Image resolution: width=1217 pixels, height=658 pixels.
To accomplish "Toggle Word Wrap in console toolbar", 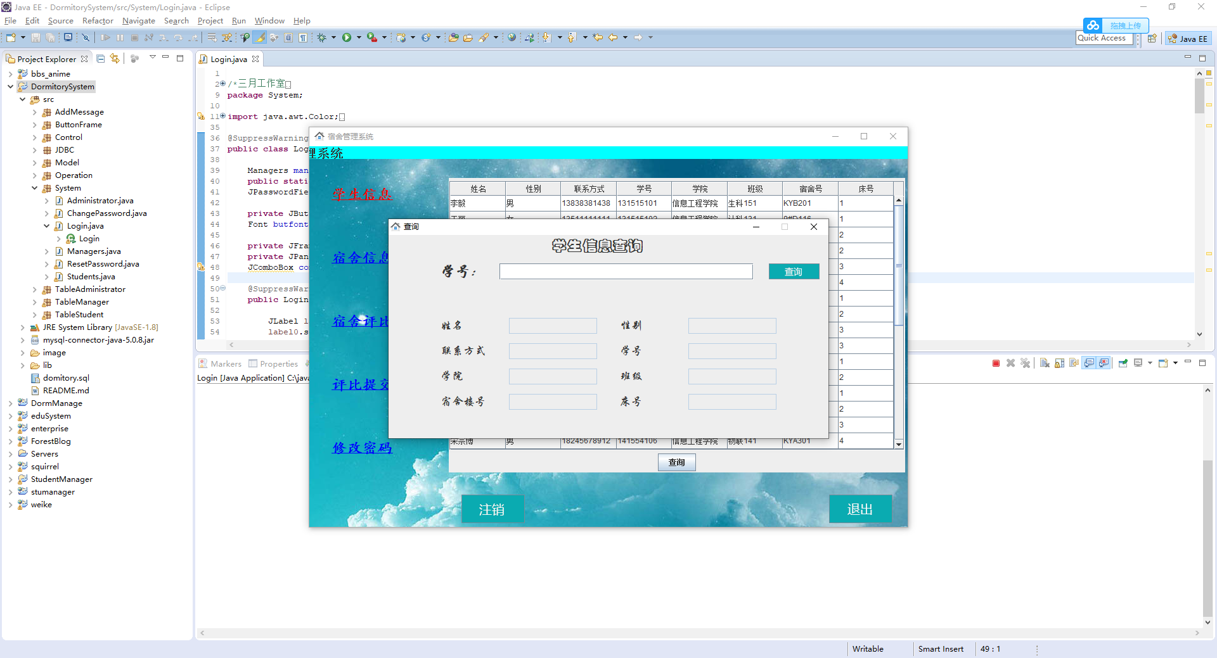I will coord(1074,363).
